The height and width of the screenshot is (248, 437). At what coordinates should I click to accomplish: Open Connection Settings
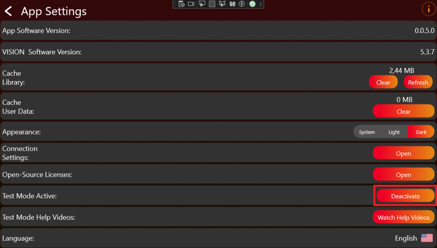click(x=403, y=153)
